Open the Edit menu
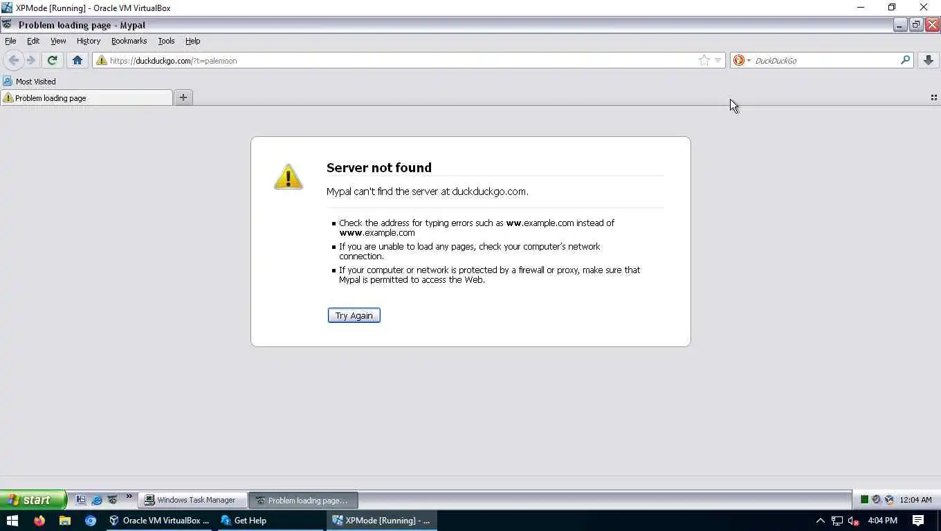Image resolution: width=941 pixels, height=531 pixels. (33, 41)
